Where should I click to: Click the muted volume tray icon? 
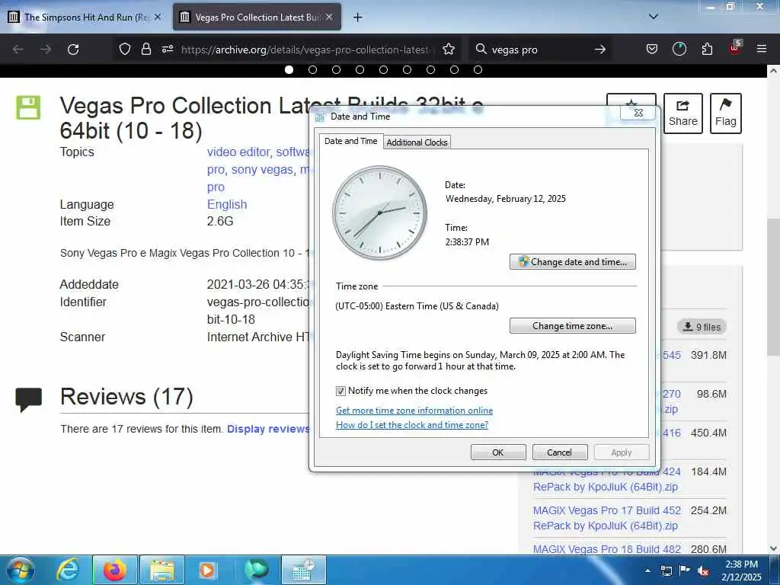click(x=703, y=571)
